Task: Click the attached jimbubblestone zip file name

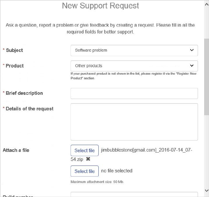Action: pos(147,150)
